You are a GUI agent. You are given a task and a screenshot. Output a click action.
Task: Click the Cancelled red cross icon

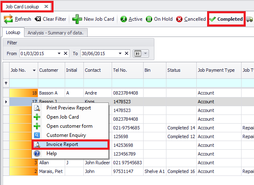tap(179, 19)
